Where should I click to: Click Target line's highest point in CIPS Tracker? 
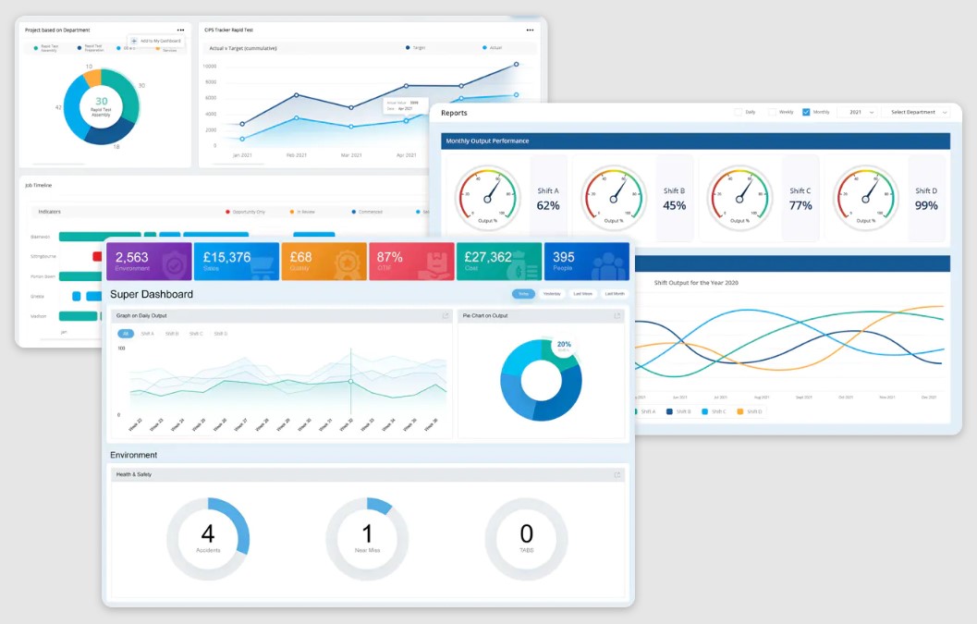click(517, 64)
